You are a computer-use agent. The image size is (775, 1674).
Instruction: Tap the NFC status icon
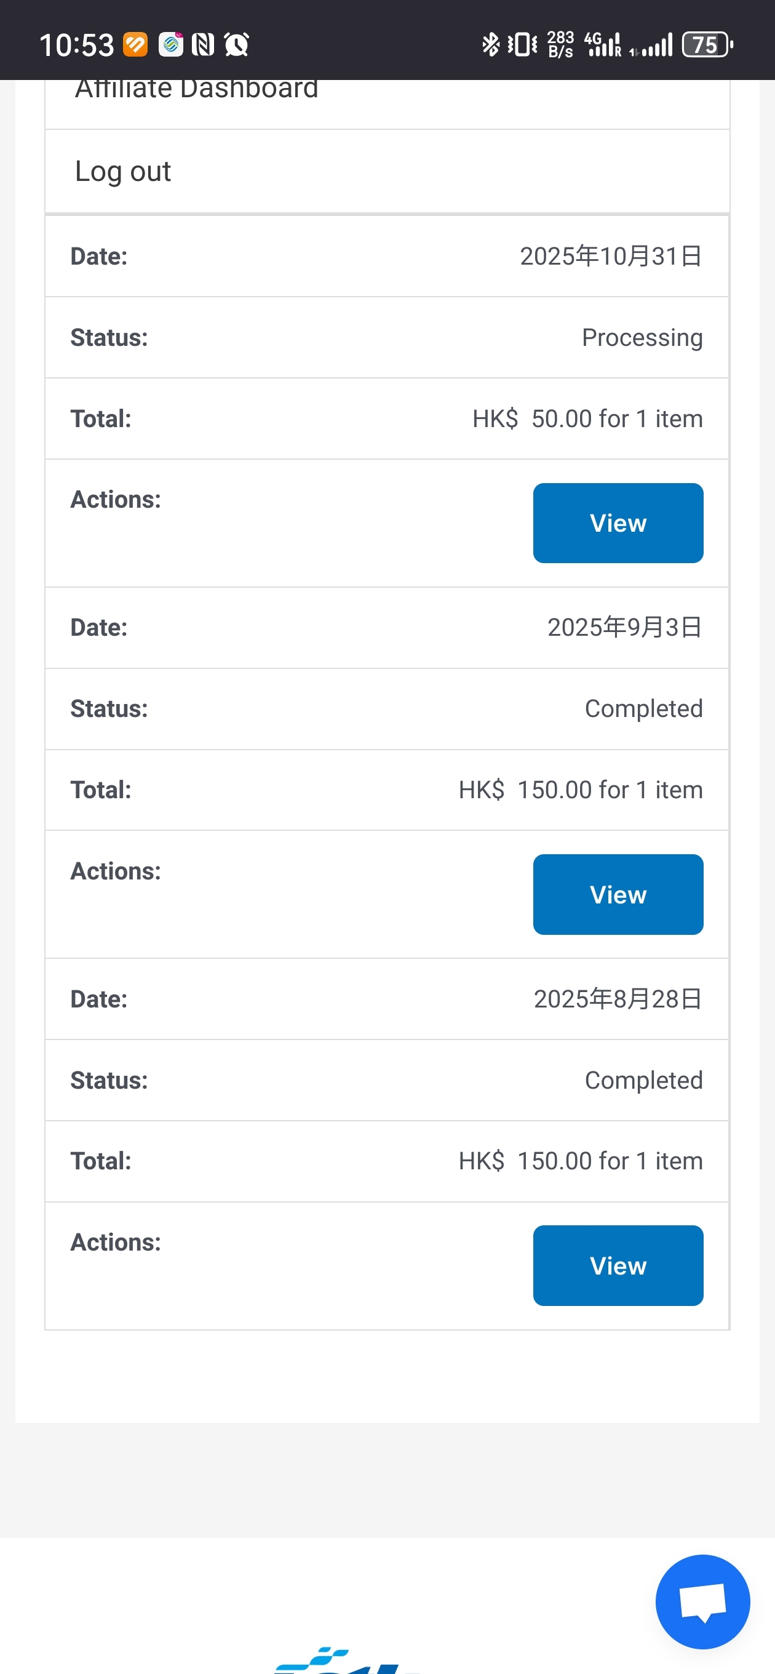coord(203,45)
